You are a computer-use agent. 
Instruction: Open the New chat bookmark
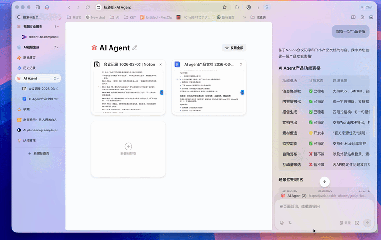click(x=96, y=17)
